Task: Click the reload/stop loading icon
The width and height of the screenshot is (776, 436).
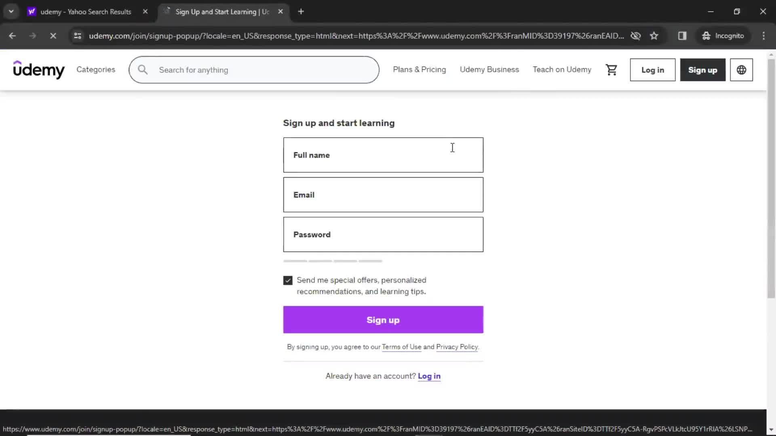Action: click(52, 36)
